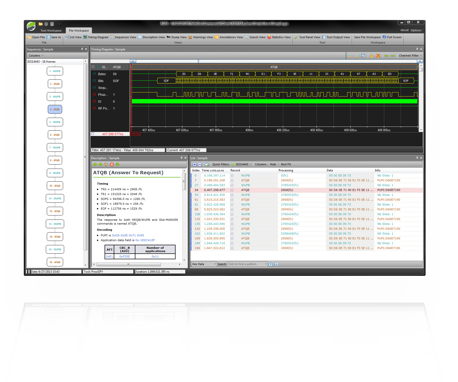Select sequence frame 4 - ATQB
This screenshot has width=458, height=382.
pos(55,109)
